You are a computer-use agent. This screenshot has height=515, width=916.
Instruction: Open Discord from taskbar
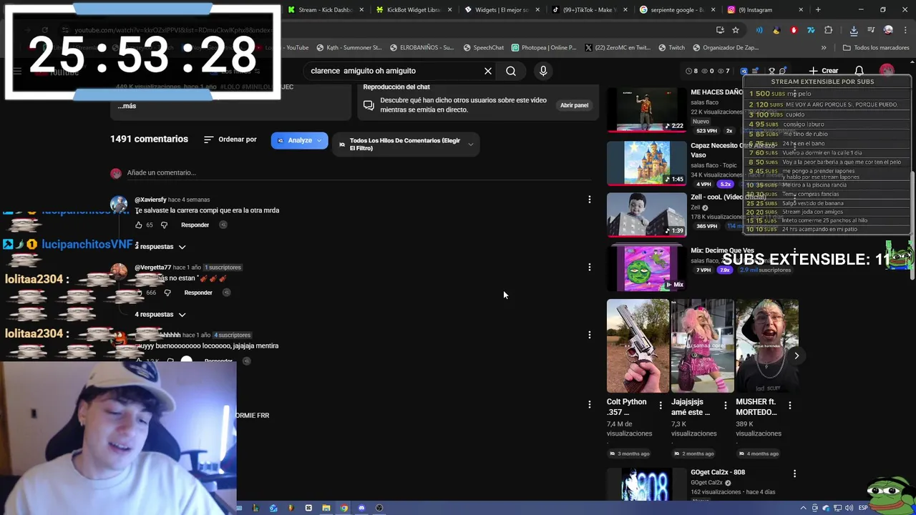(361, 508)
